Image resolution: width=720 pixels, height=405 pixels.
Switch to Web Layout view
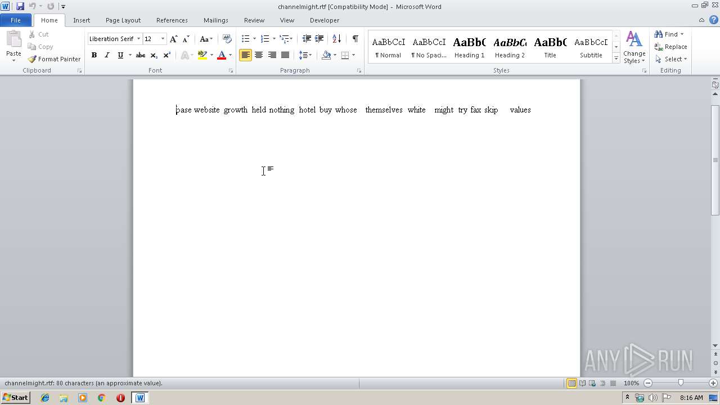pos(592,383)
